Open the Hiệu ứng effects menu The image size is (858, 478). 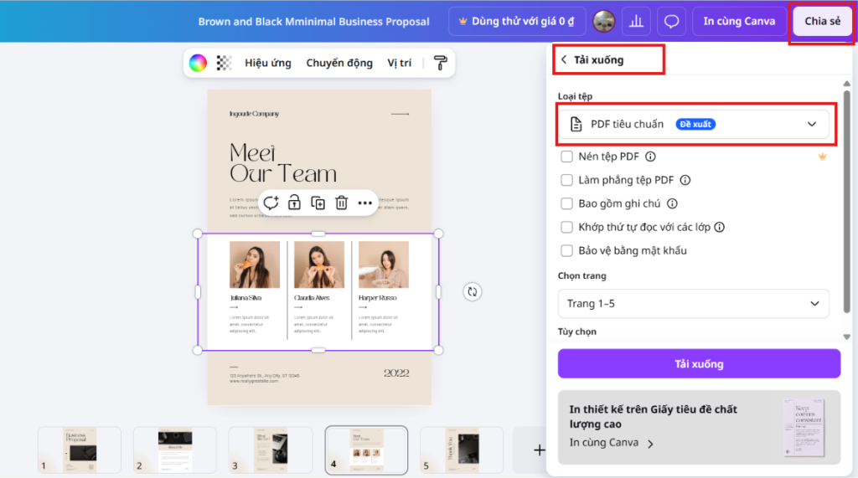click(x=268, y=63)
